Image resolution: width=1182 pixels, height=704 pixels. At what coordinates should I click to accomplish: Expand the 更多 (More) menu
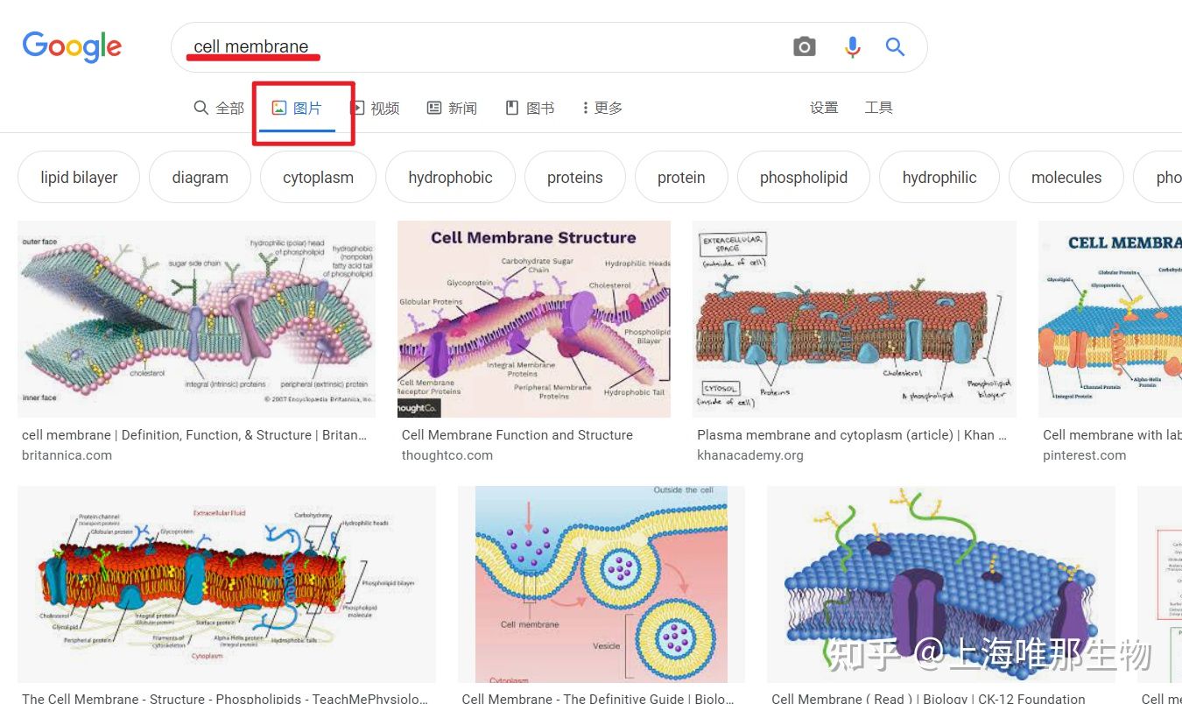602,108
